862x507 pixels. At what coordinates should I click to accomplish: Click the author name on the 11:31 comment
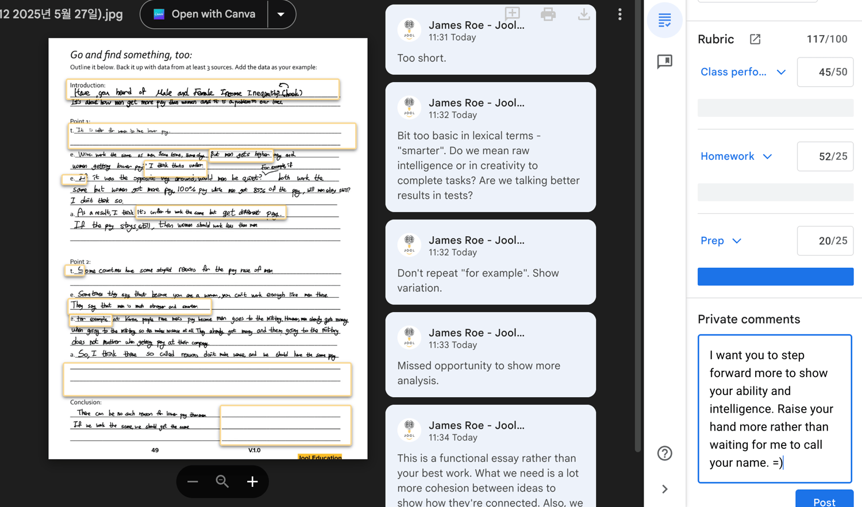coord(476,25)
